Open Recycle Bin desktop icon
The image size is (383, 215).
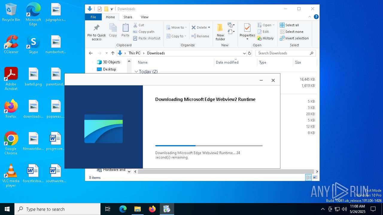pos(11,13)
